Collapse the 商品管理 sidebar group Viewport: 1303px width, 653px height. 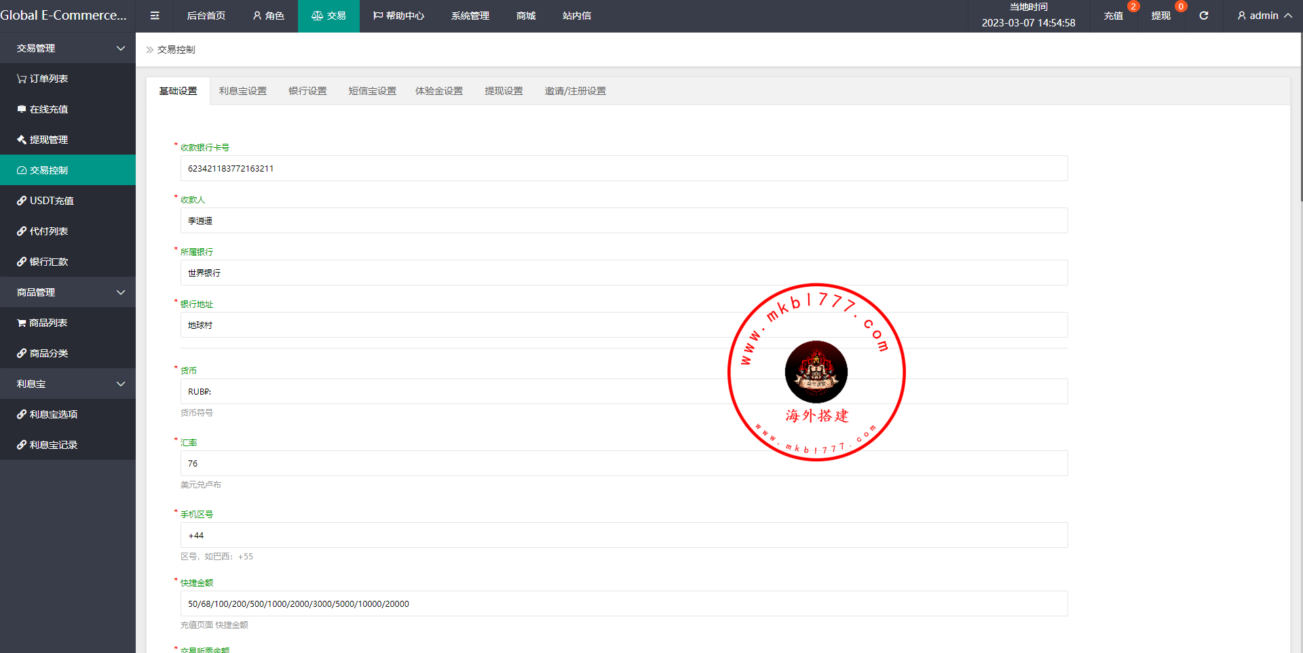coord(121,292)
